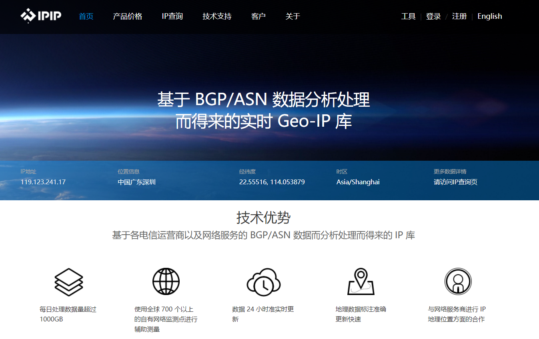Open the 关于 about menu

[x=293, y=16]
